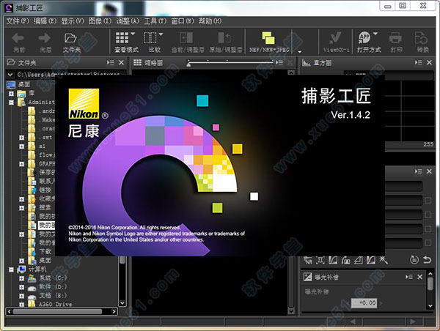Click the 比较 compare icon
Viewport: 440px width, 331px height.
[150, 37]
